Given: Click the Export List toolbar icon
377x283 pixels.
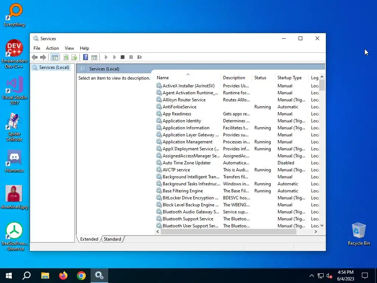Looking at the screenshot, I should [x=74, y=57].
